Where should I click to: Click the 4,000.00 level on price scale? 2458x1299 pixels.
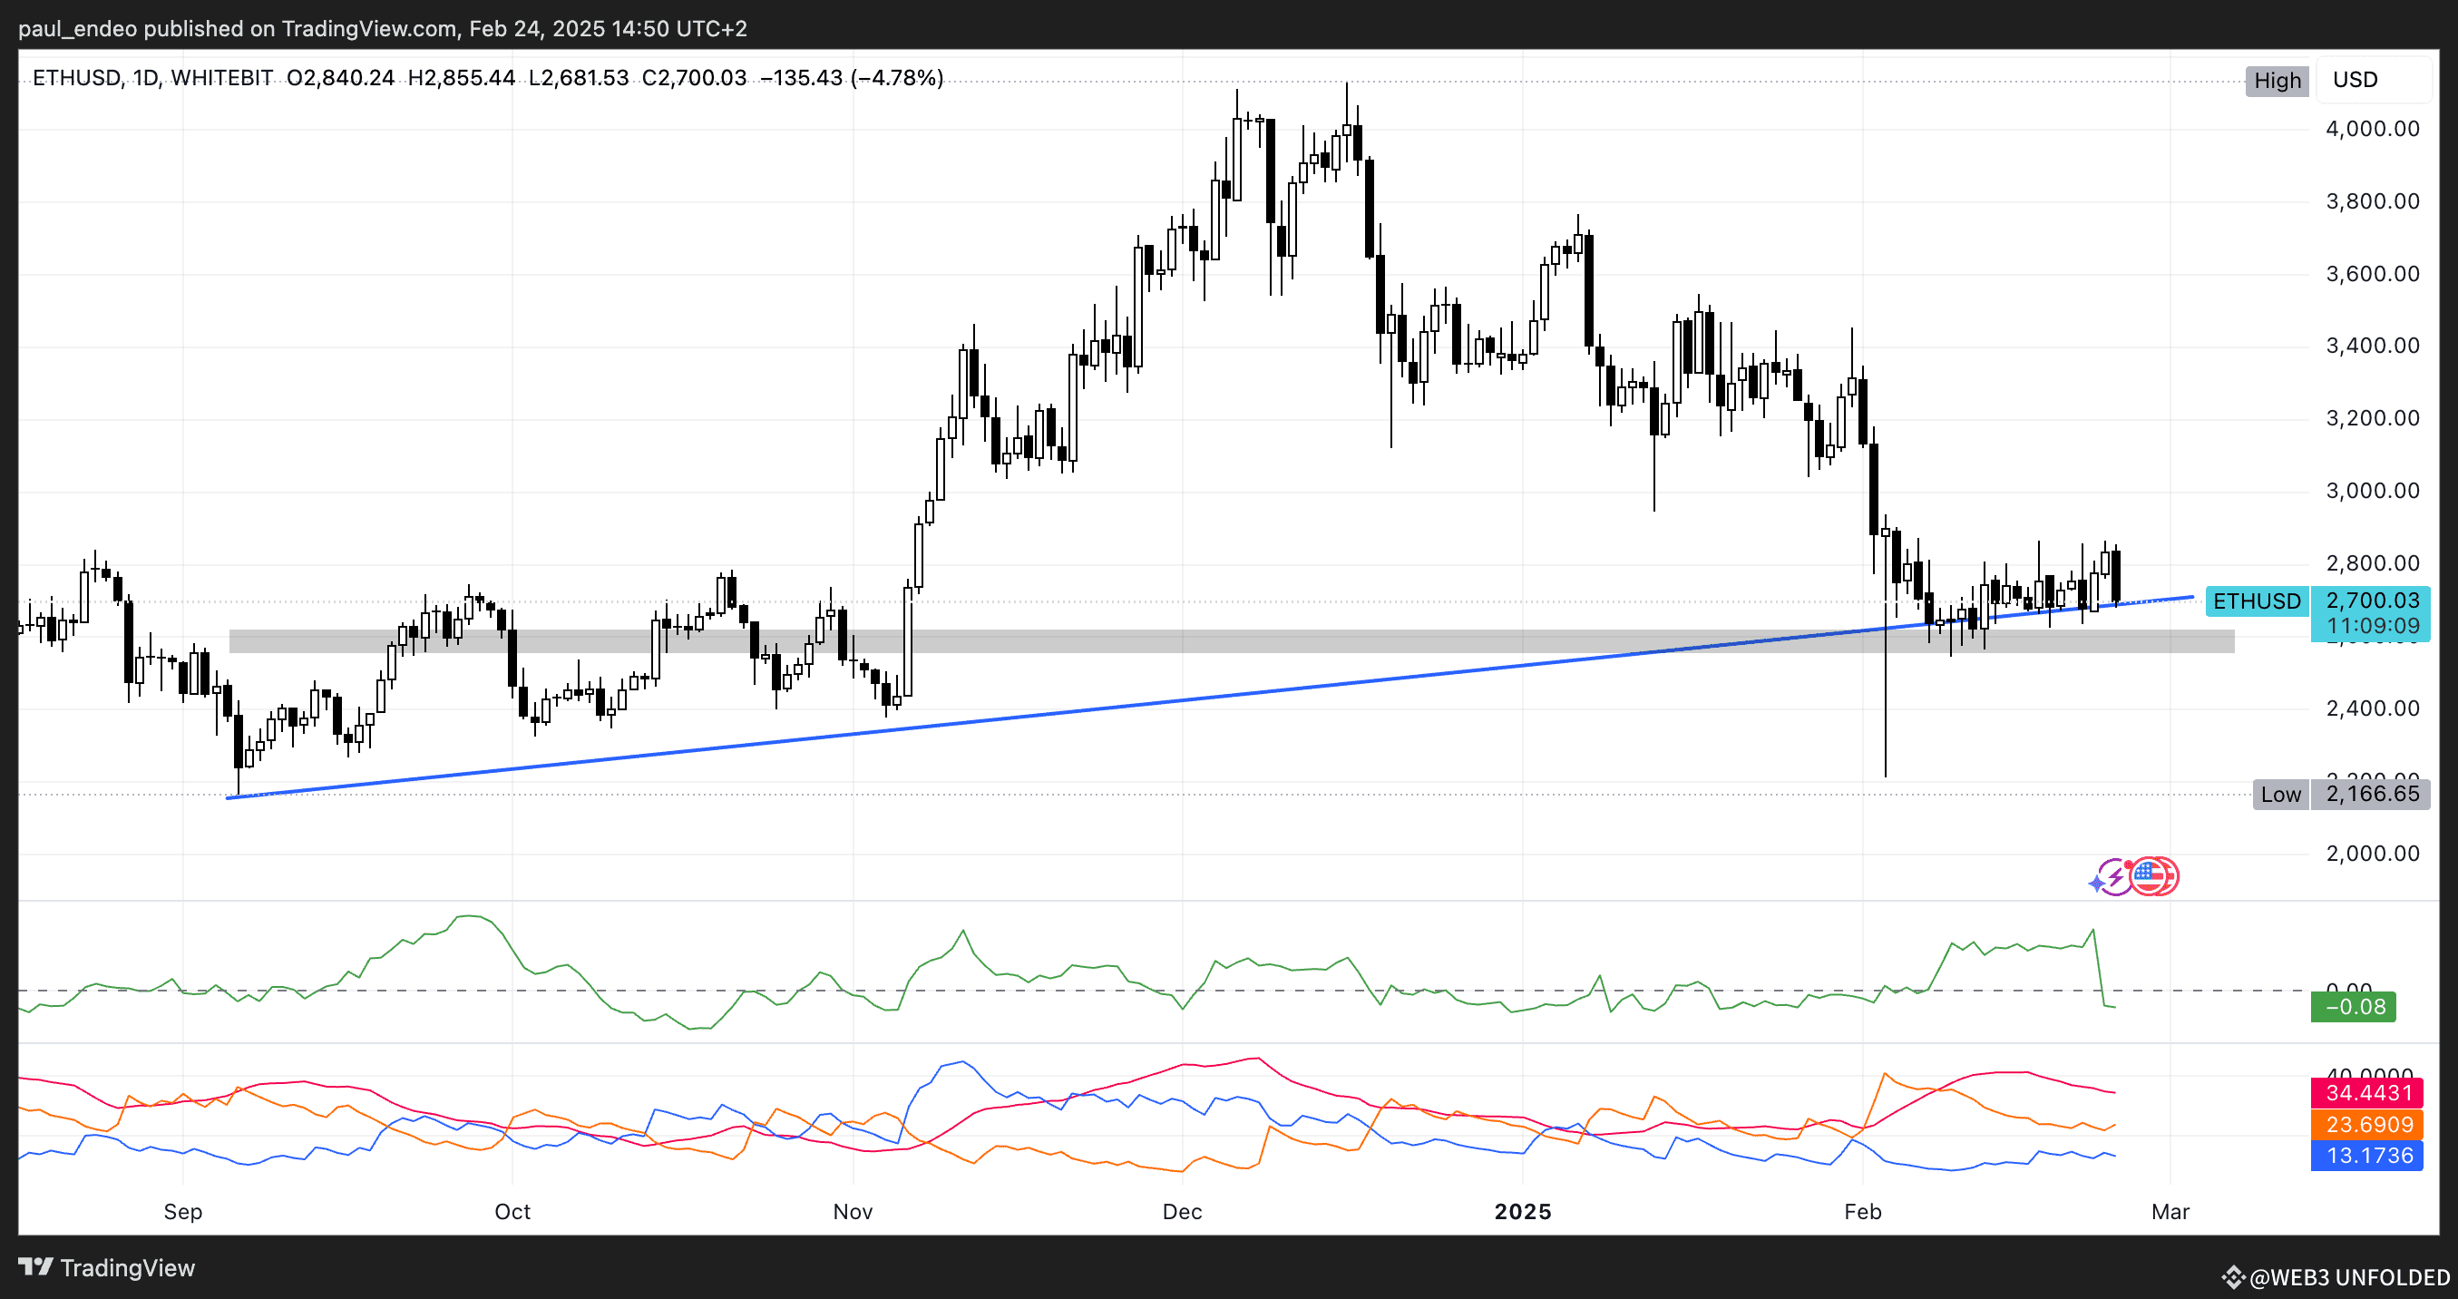[2372, 129]
